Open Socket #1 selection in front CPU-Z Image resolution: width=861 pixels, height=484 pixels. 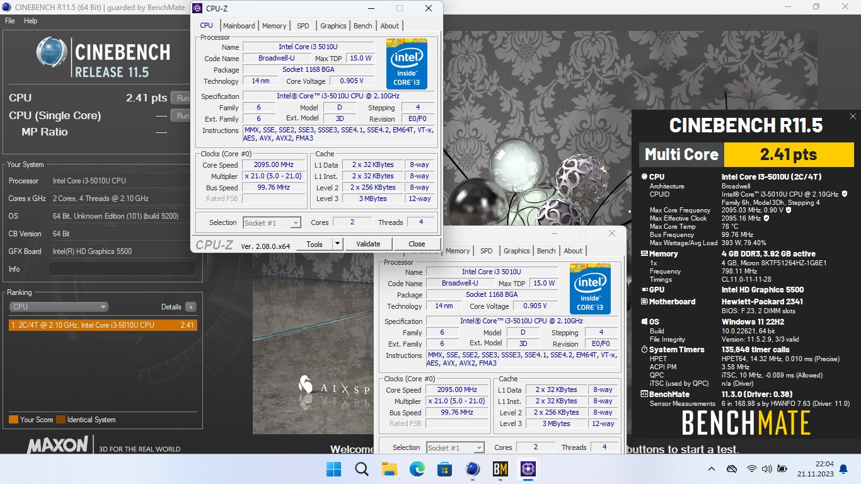pyautogui.click(x=272, y=222)
